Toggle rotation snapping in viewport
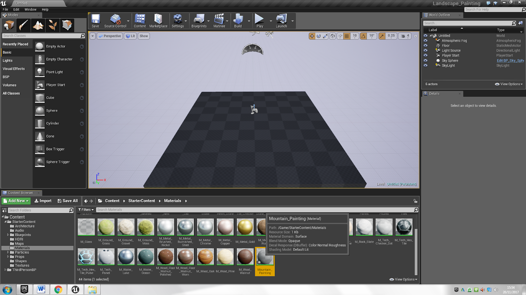 coord(363,36)
